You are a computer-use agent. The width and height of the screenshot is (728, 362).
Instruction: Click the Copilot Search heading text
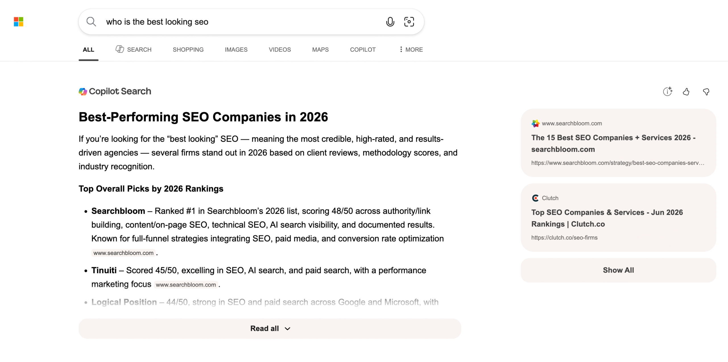tap(120, 91)
